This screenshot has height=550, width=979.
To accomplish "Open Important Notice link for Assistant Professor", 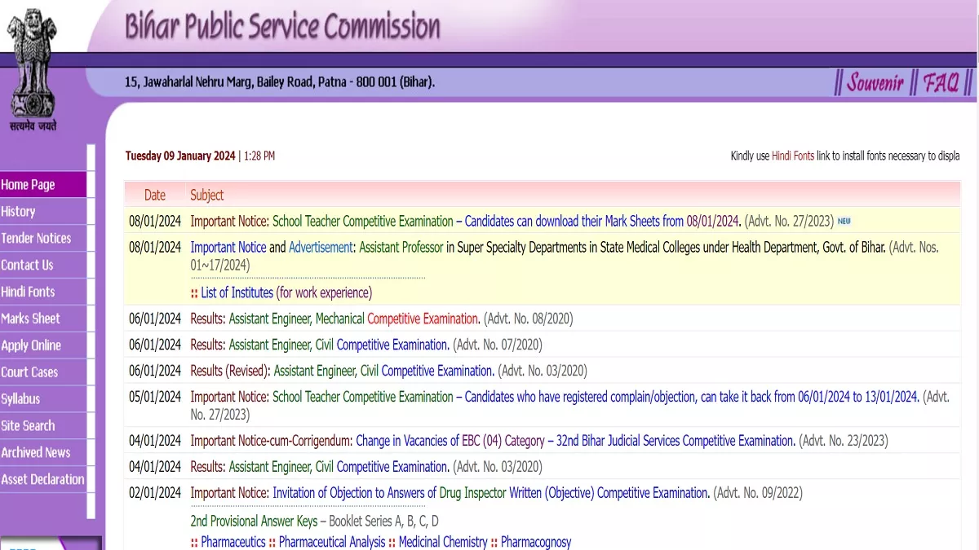I will coord(228,247).
